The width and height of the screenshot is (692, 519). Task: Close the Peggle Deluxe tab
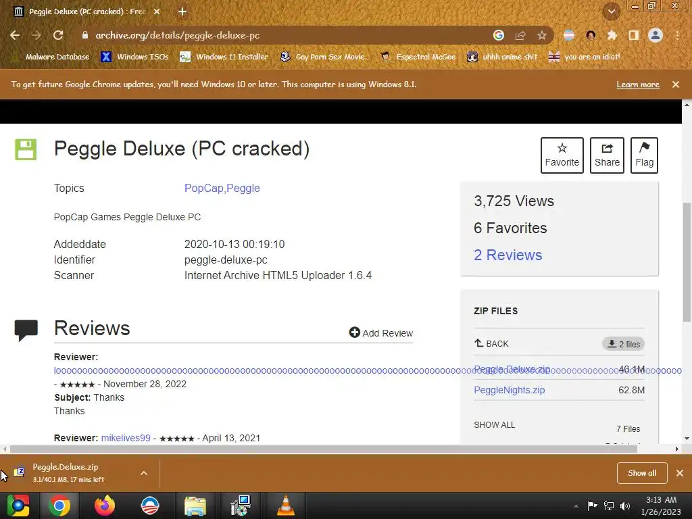coord(157,11)
